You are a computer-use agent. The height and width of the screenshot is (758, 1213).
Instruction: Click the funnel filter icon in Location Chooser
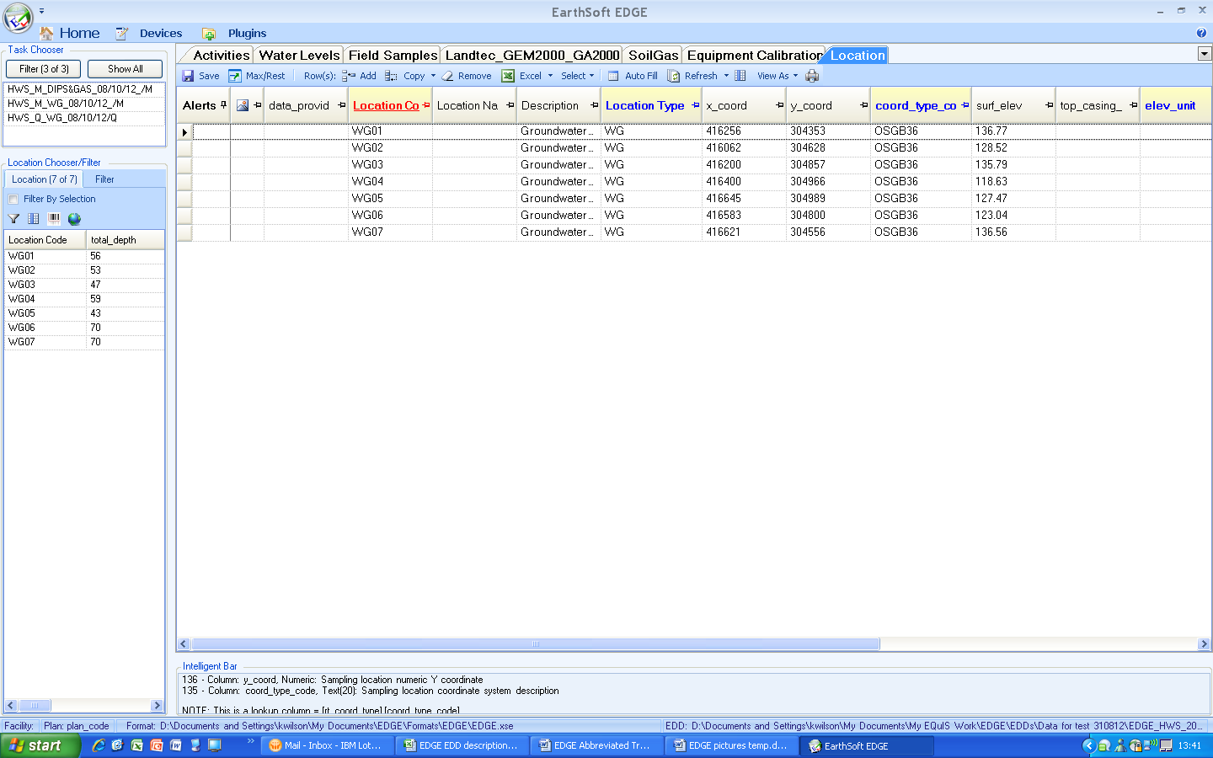13,219
